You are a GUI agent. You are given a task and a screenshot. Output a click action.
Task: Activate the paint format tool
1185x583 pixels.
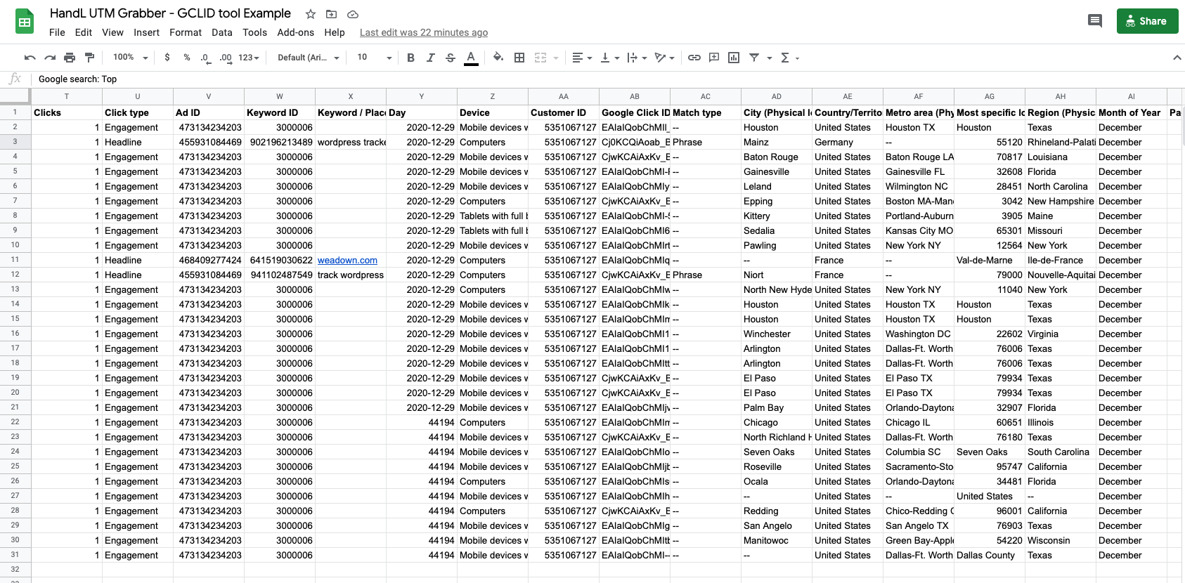point(89,58)
